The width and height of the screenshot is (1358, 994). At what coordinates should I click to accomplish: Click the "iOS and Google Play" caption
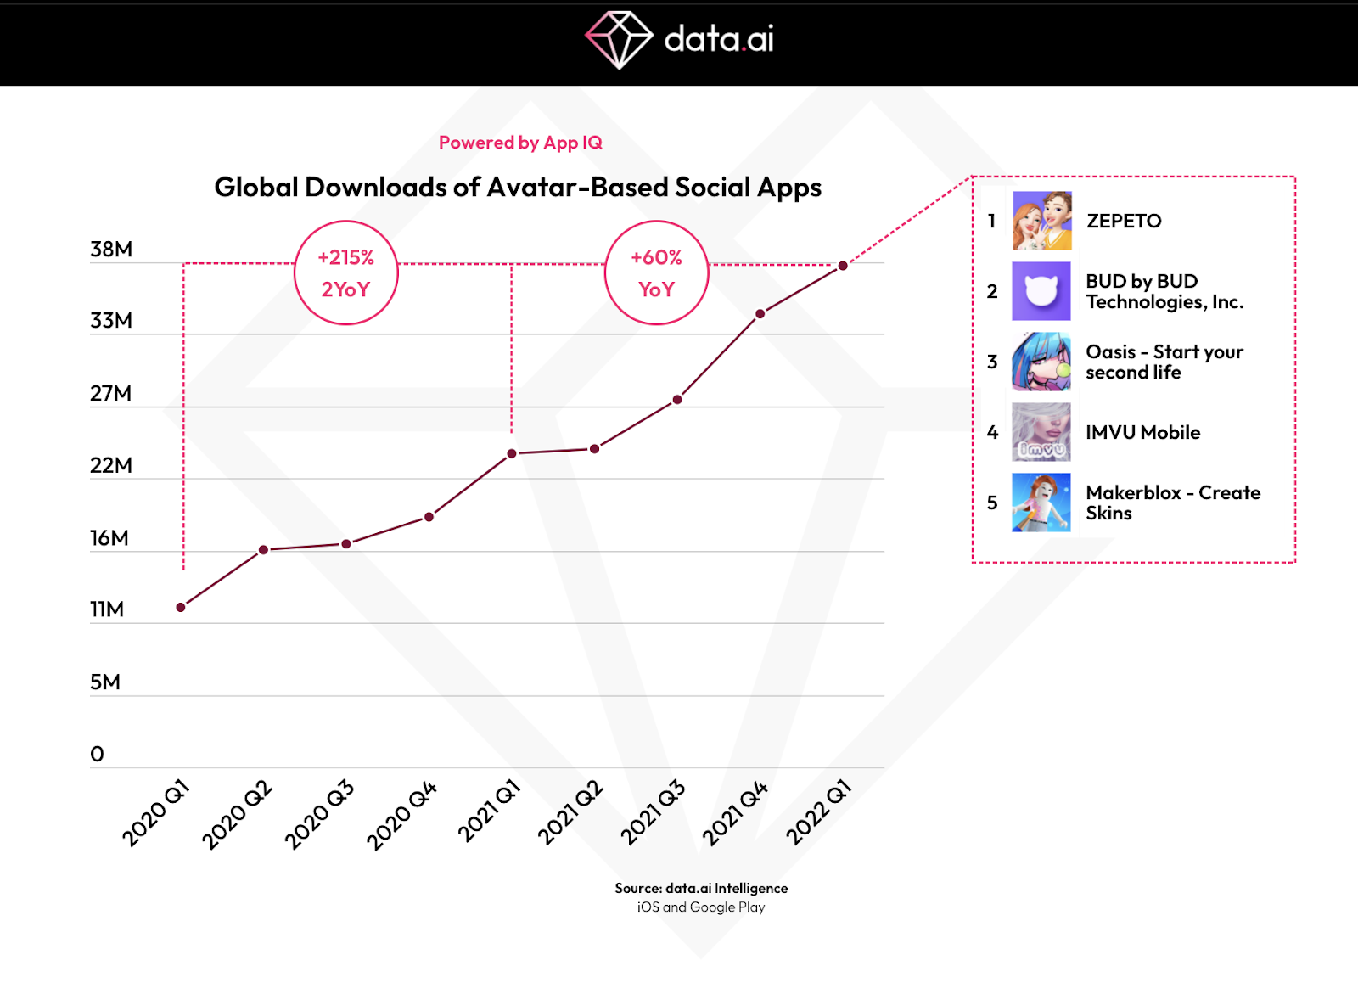701,907
